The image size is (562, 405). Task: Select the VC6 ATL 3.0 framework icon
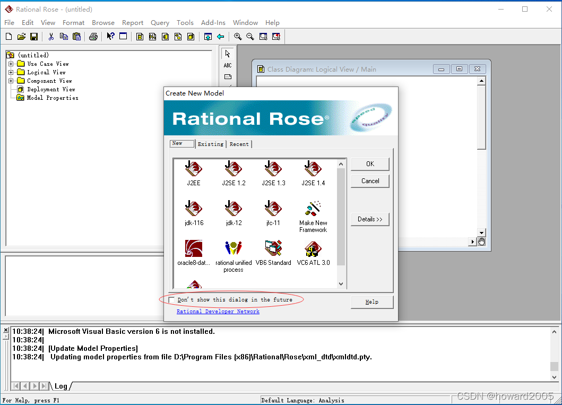(x=313, y=253)
